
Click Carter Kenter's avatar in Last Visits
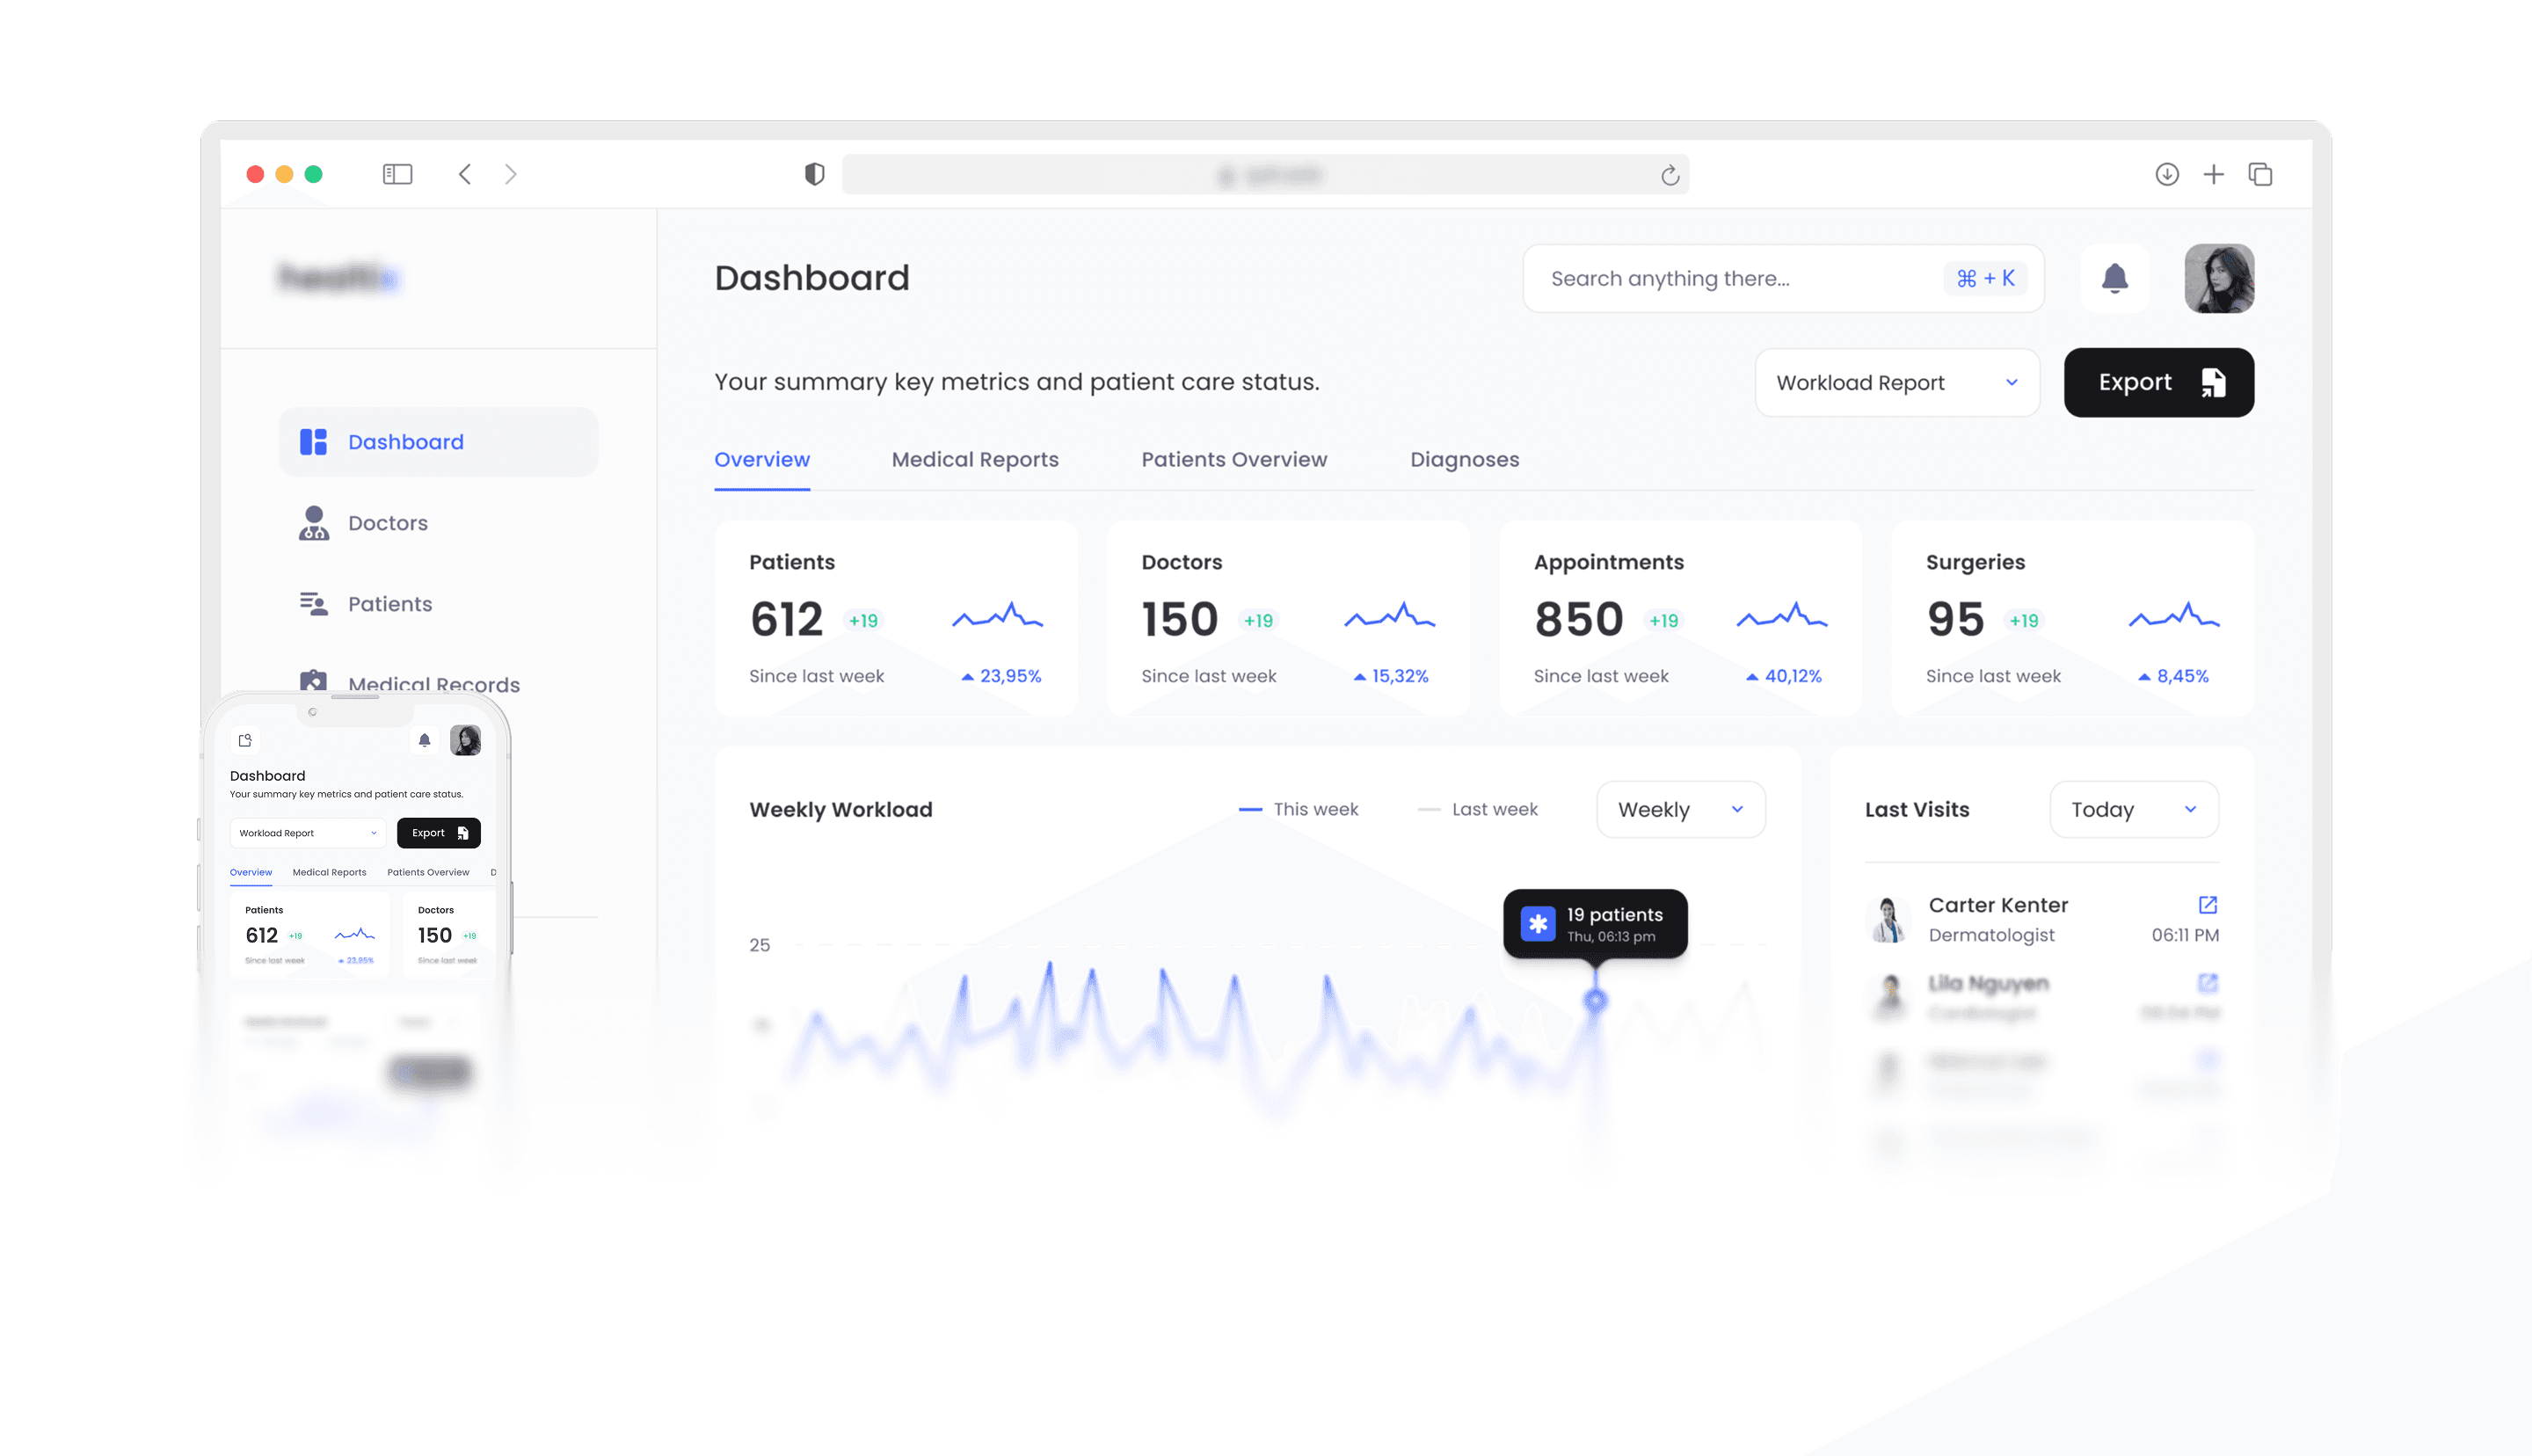tap(1888, 920)
